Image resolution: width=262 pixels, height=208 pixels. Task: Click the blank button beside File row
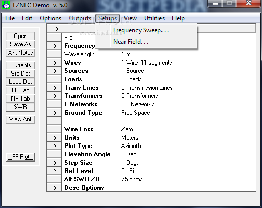pyautogui.click(x=54, y=38)
